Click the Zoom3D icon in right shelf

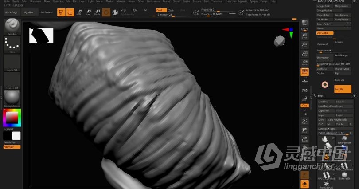coord(304,139)
